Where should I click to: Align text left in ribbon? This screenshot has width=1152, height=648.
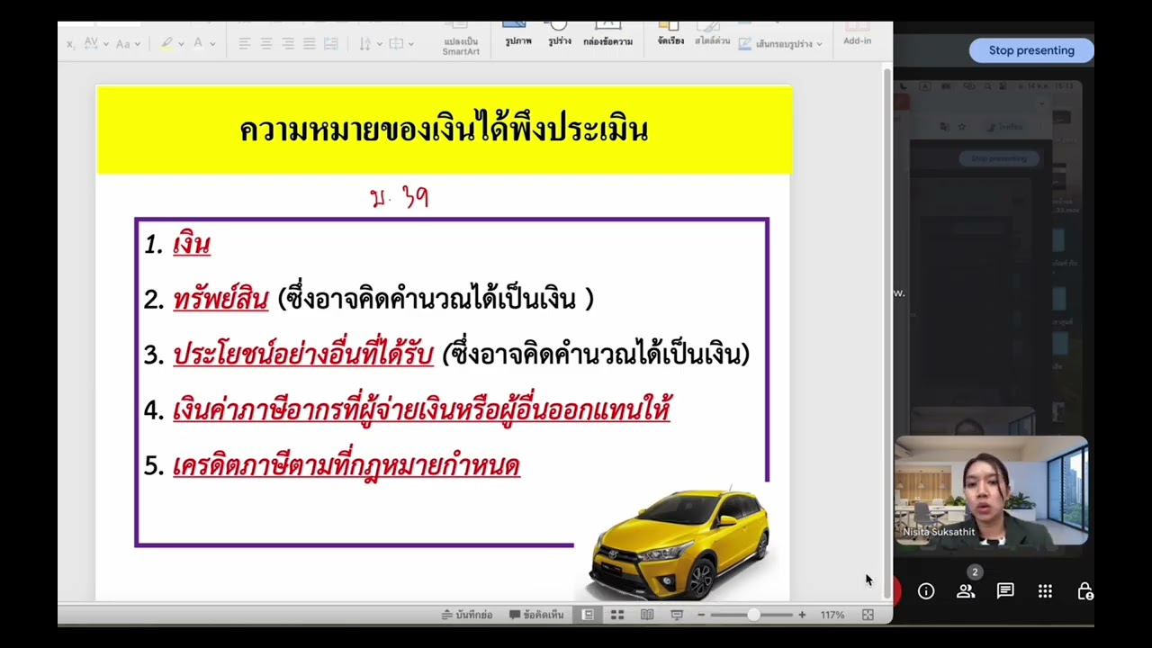click(x=245, y=43)
